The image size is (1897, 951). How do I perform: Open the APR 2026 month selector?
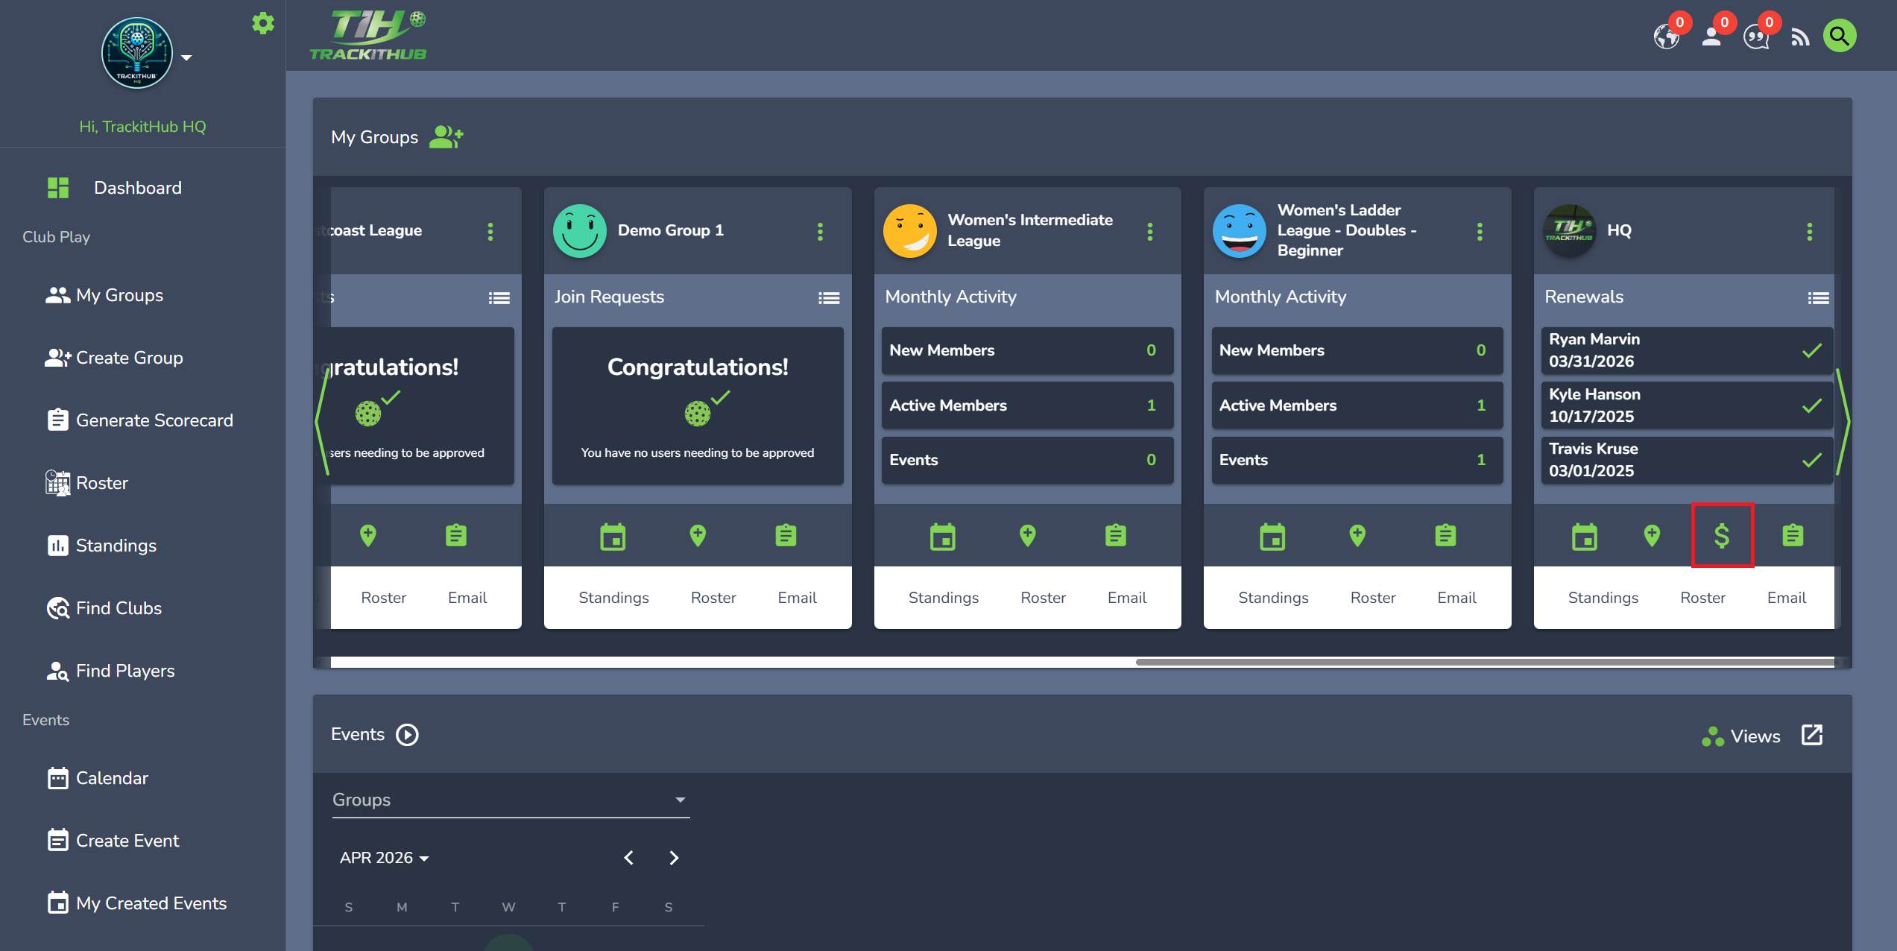[384, 858]
